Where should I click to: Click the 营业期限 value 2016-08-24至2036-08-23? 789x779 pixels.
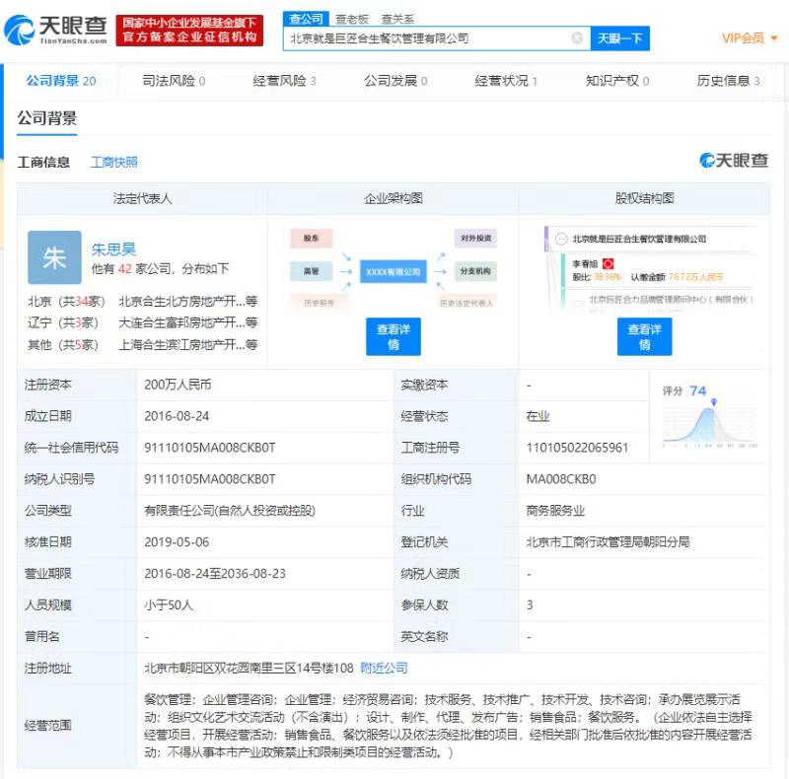click(x=215, y=574)
